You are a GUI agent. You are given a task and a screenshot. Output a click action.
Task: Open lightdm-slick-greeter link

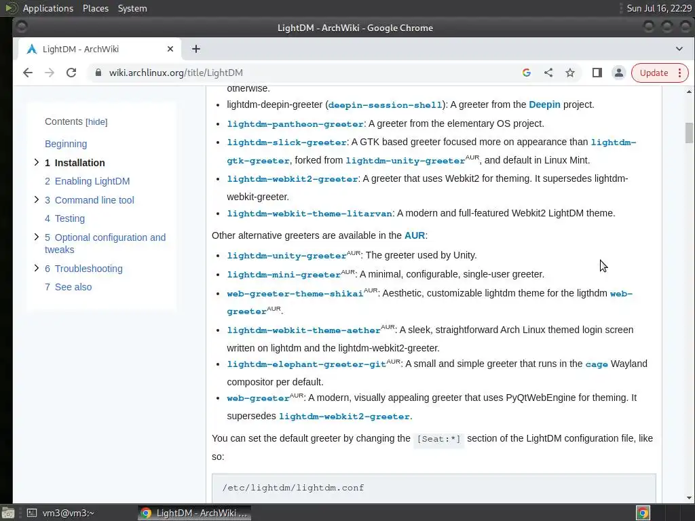[286, 142]
